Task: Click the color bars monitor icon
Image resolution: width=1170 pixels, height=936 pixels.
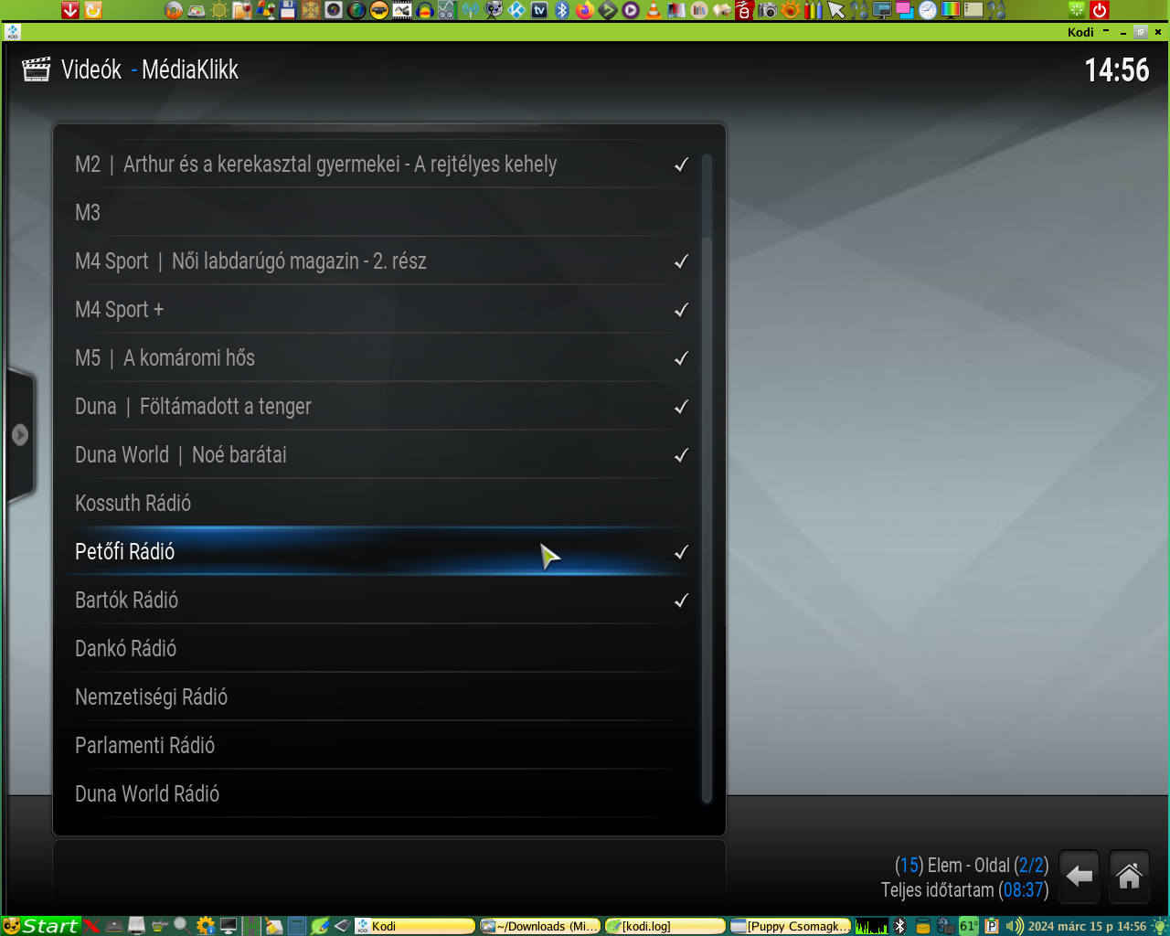Action: click(x=951, y=10)
